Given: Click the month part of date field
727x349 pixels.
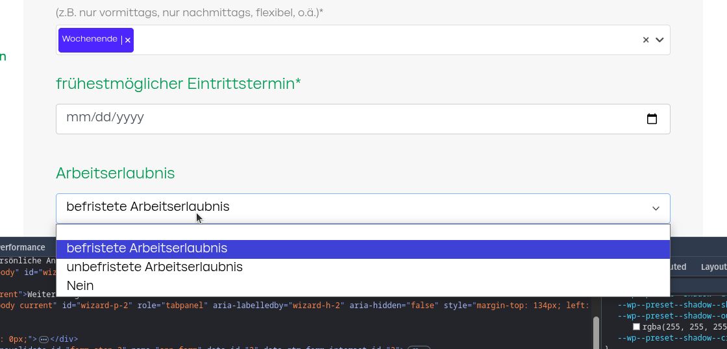Looking at the screenshot, I should tap(77, 118).
